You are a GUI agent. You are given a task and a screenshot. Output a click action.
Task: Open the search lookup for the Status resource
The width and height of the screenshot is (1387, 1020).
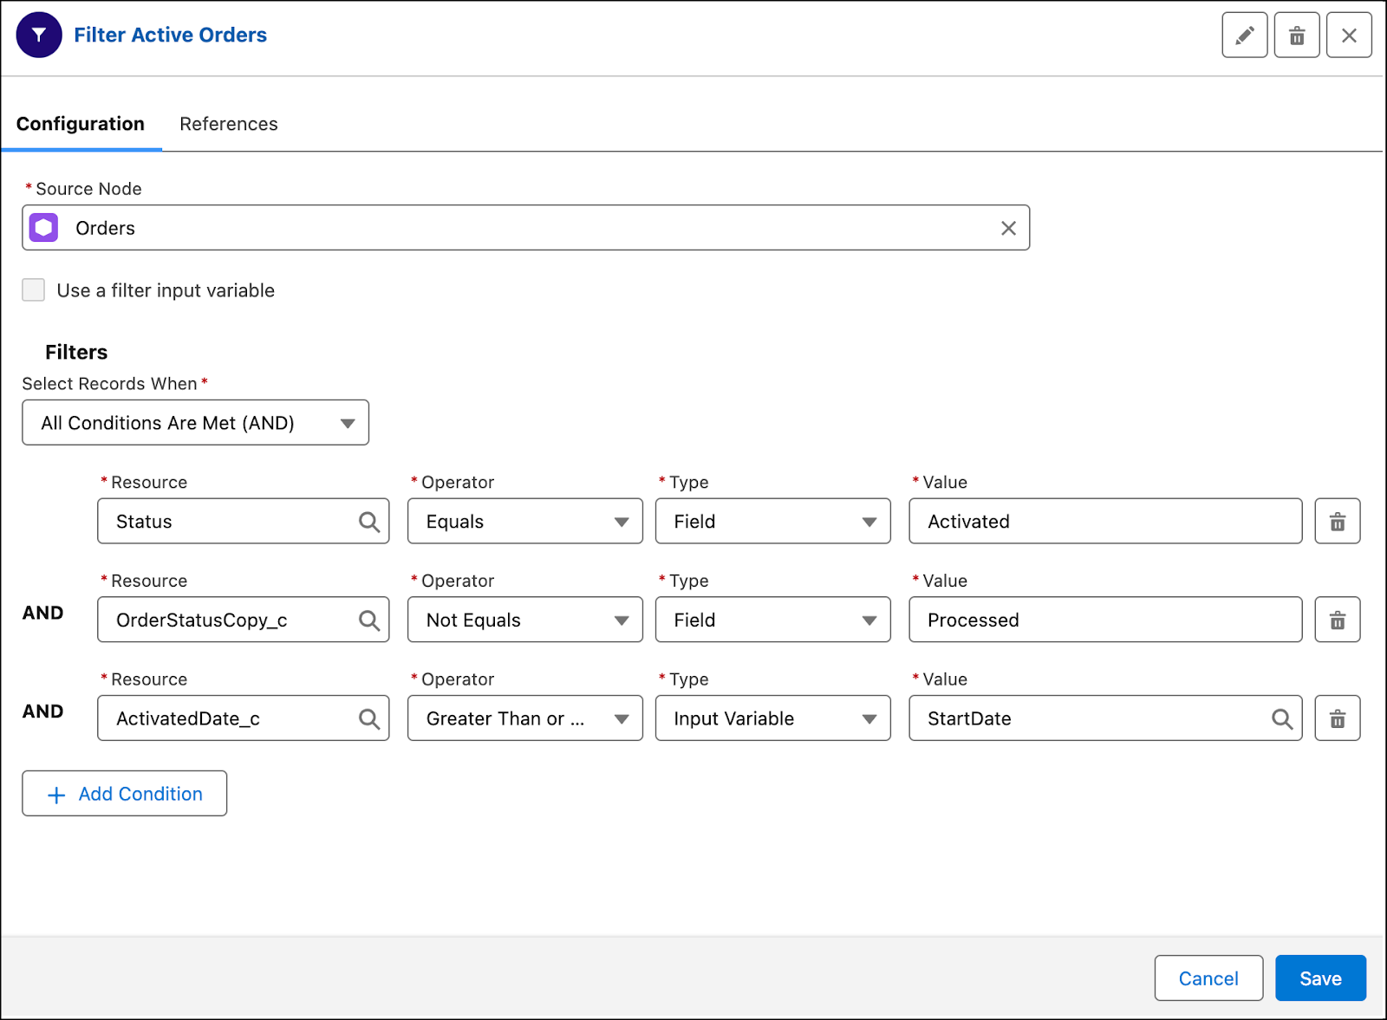pyautogui.click(x=368, y=521)
